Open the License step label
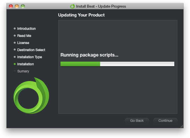The image size is (190, 138). (x=23, y=43)
